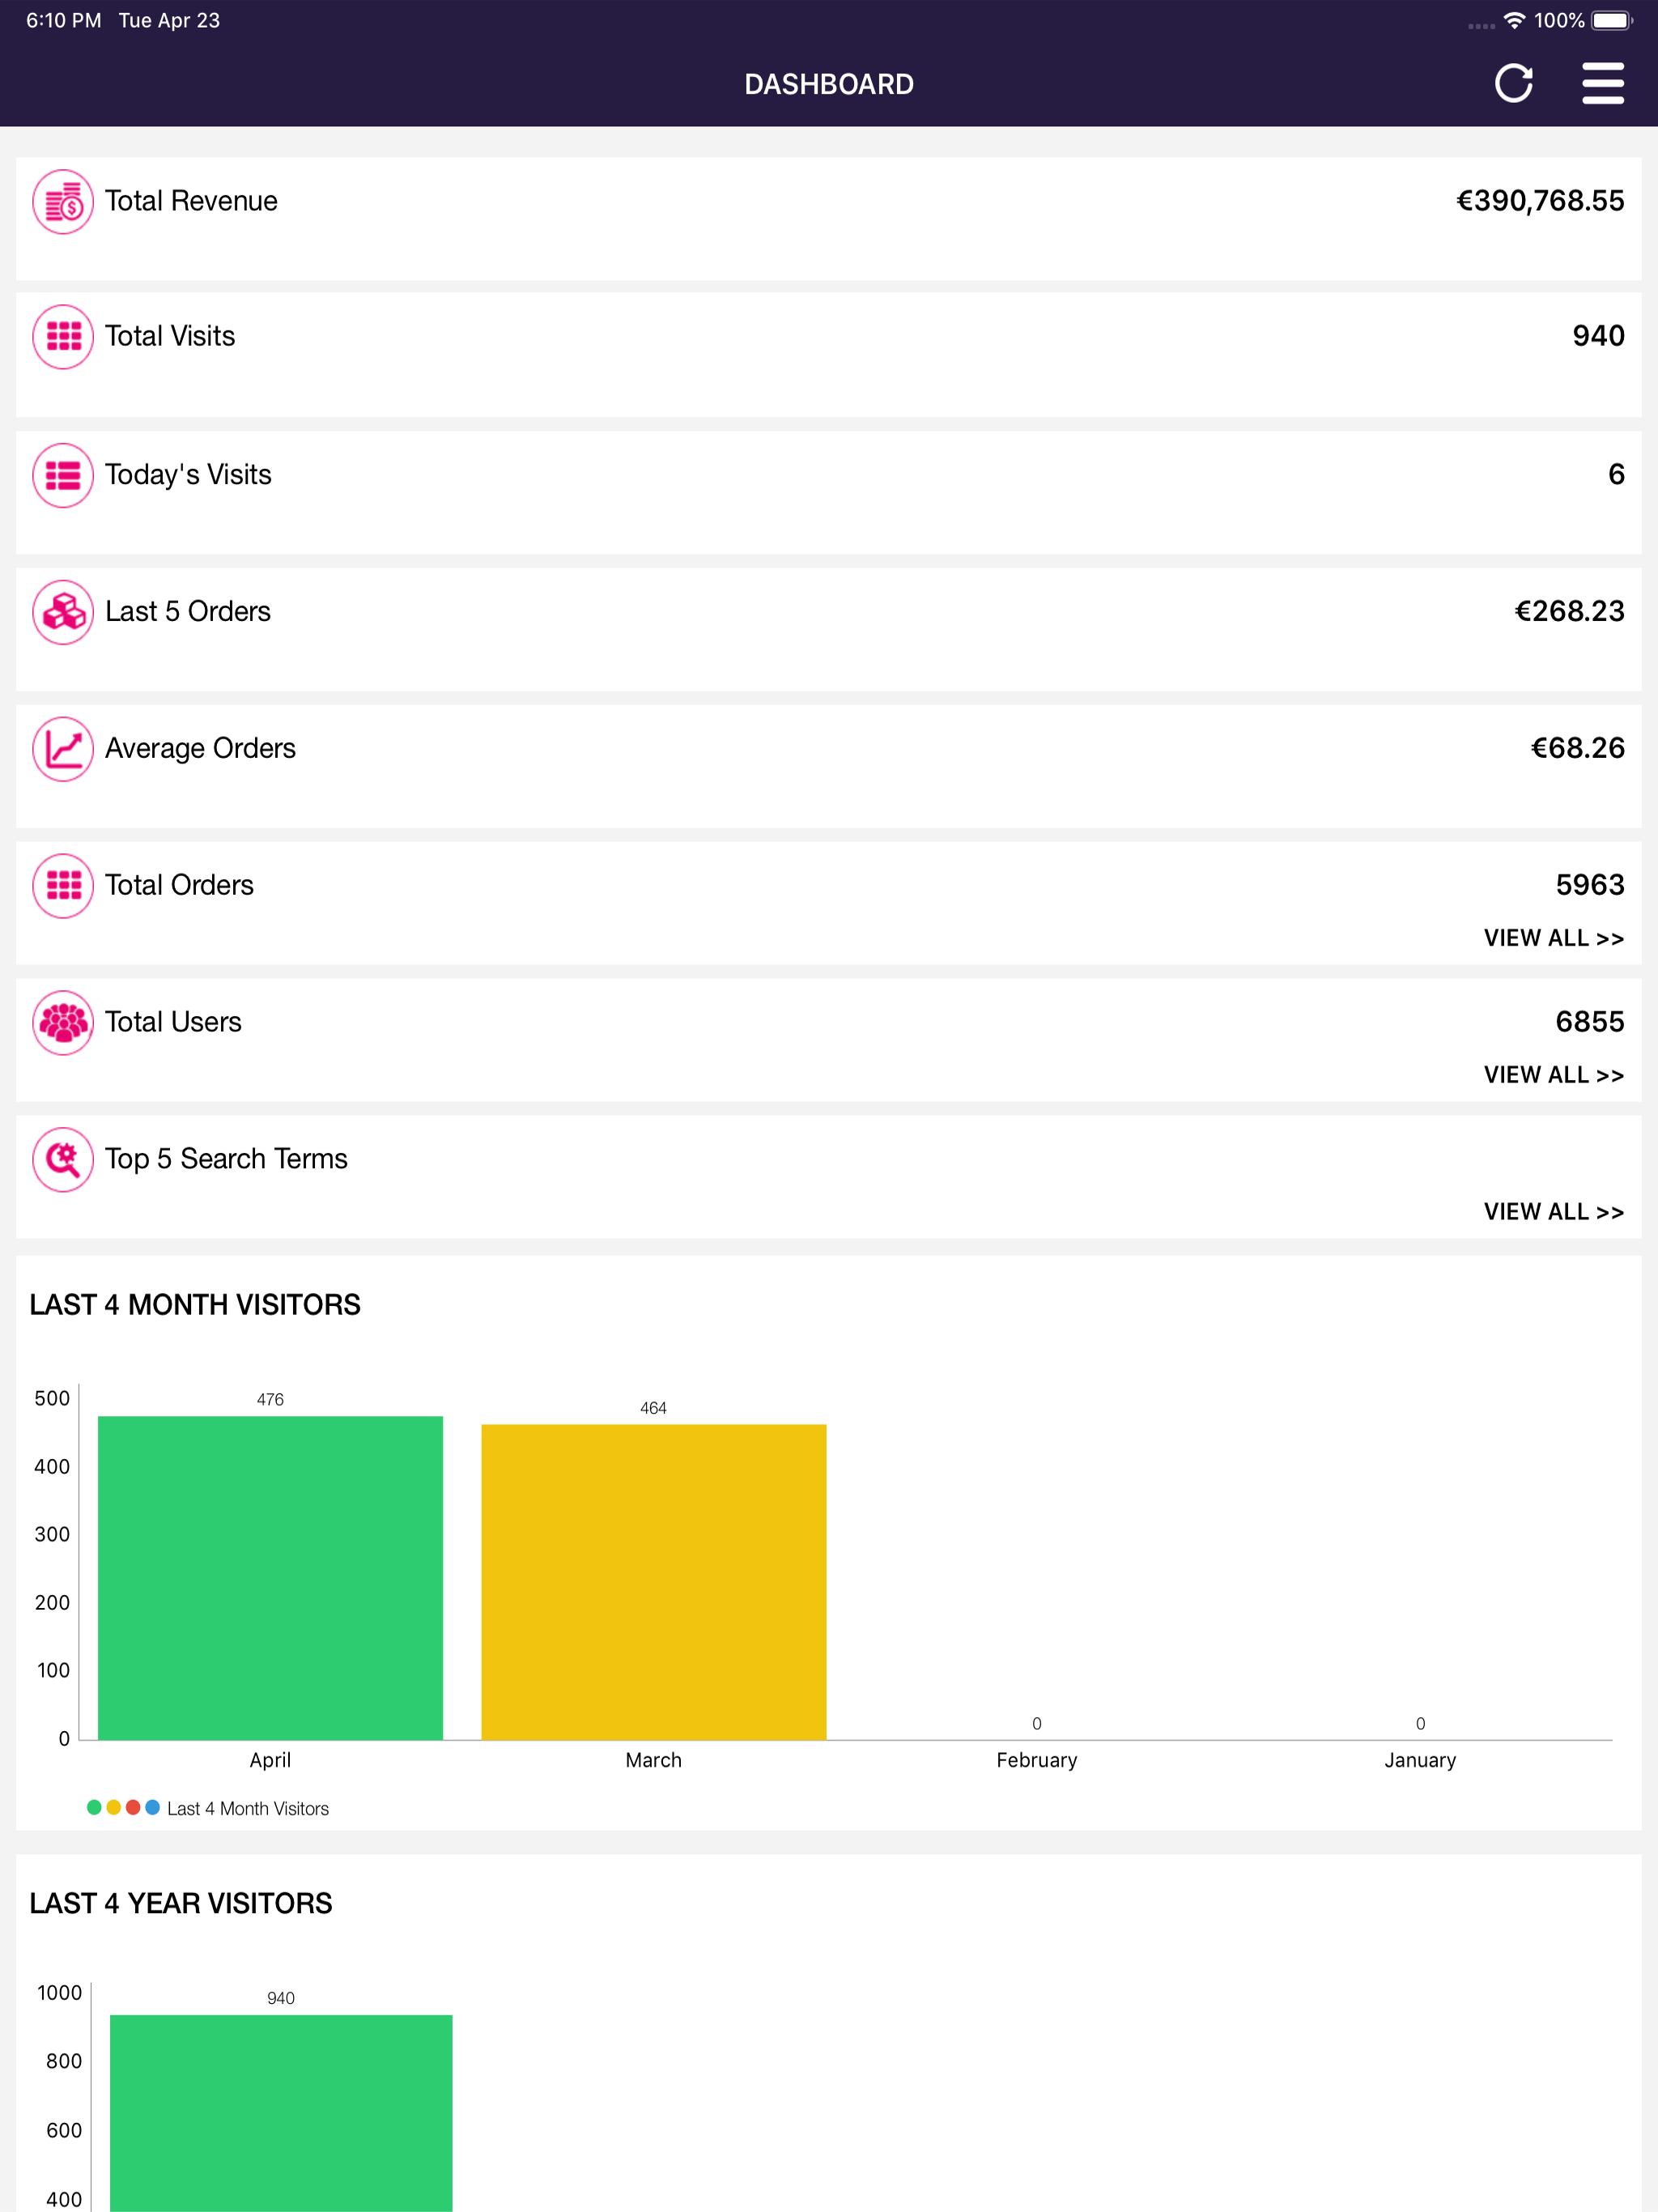1658x2212 pixels.
Task: Tap the Total Orders grid icon
Action: pos(63,886)
